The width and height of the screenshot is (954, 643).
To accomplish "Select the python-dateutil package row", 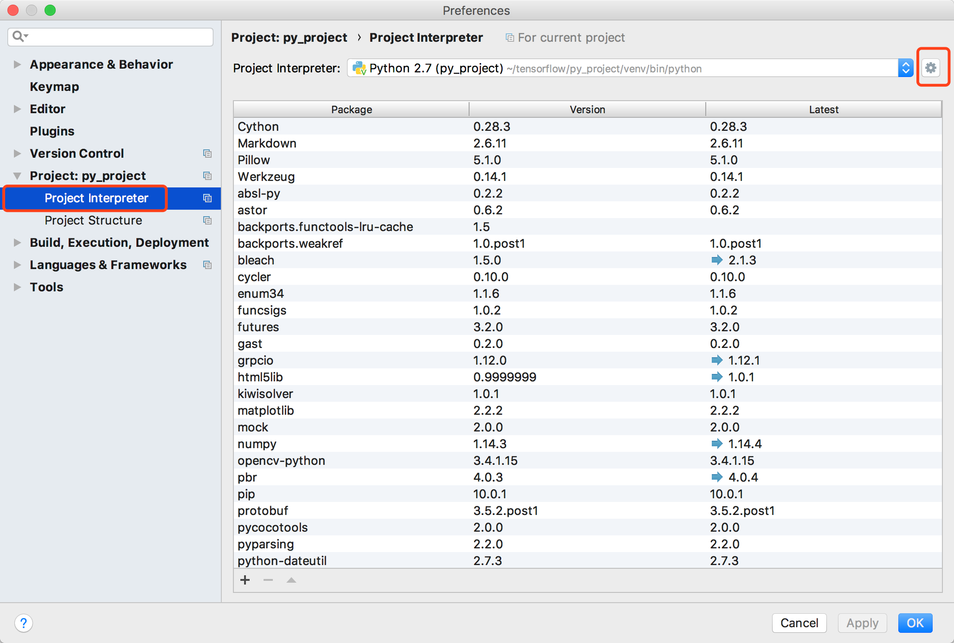I will click(x=587, y=560).
